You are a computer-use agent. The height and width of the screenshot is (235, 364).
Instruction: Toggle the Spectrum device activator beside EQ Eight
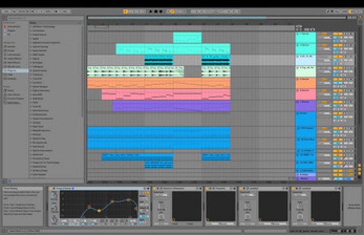click(155, 189)
